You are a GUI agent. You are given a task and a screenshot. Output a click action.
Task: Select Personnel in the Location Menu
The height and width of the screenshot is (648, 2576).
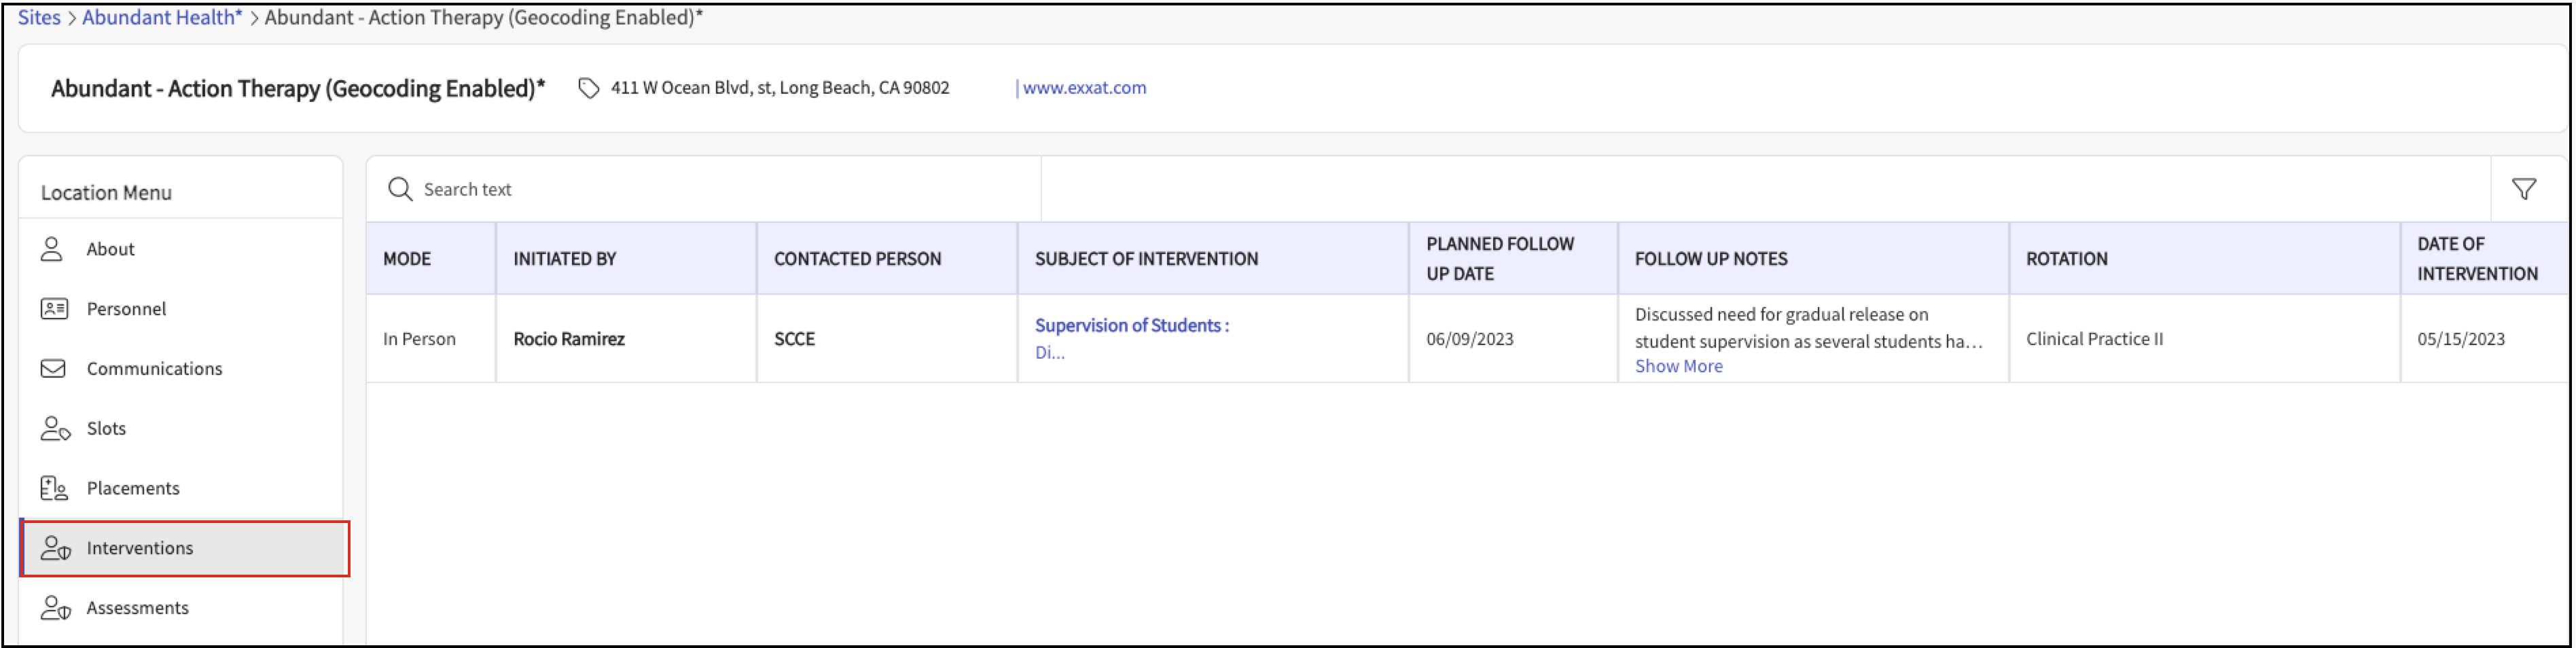[126, 309]
